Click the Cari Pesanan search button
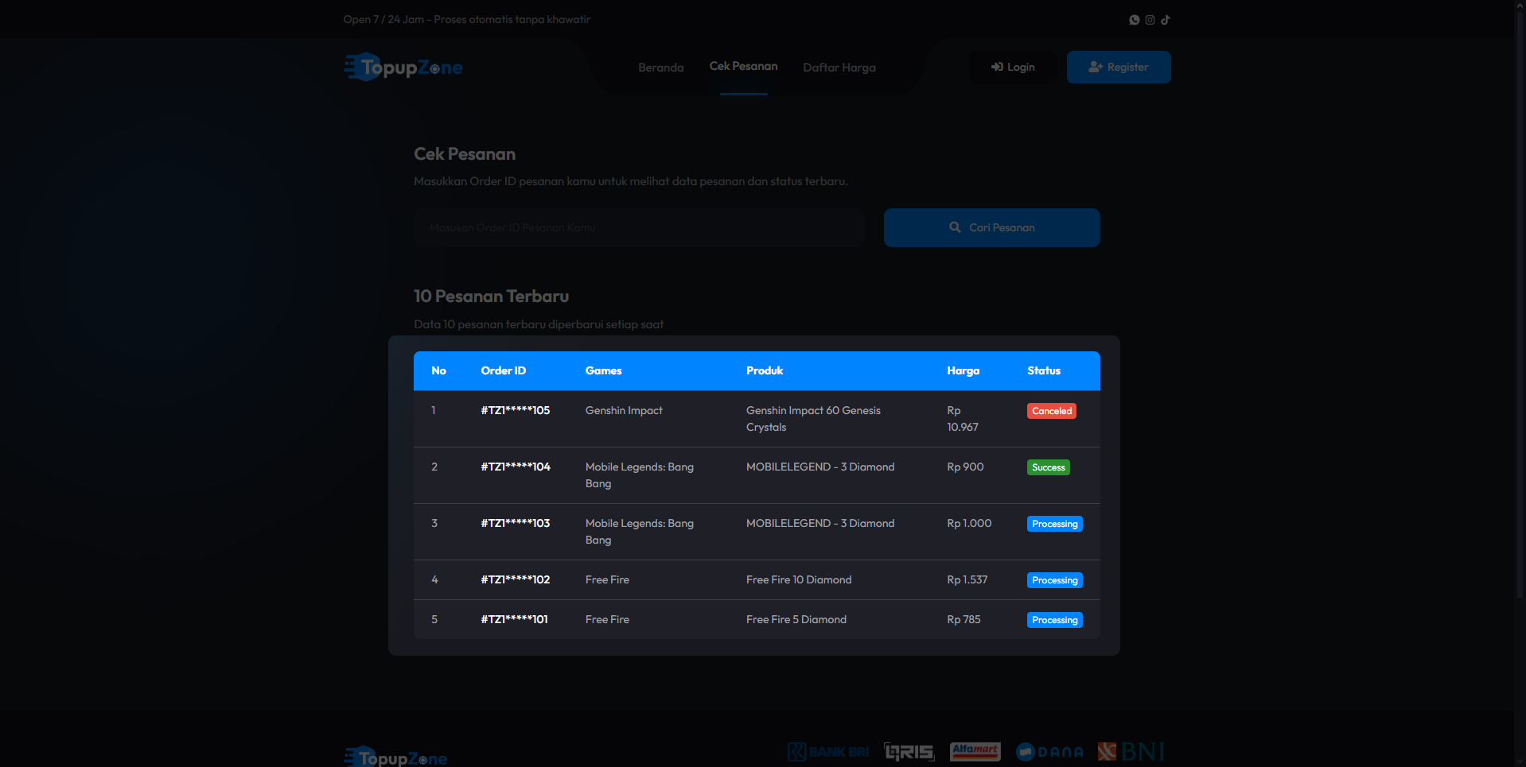Screen dimensions: 1526x767 click(x=992, y=227)
